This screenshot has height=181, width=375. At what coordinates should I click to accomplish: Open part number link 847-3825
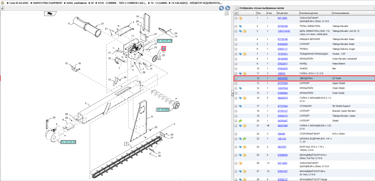pyautogui.click(x=282, y=18)
